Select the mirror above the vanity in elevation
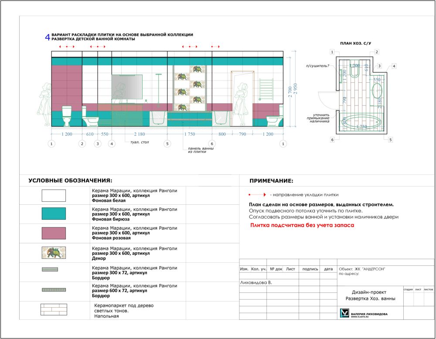The height and width of the screenshot is (339, 436). point(127,87)
